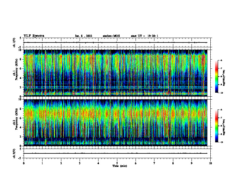Screen dimensions: 237x183
Task: Click time-axis tick label "7"
Action: coord(154,163)
